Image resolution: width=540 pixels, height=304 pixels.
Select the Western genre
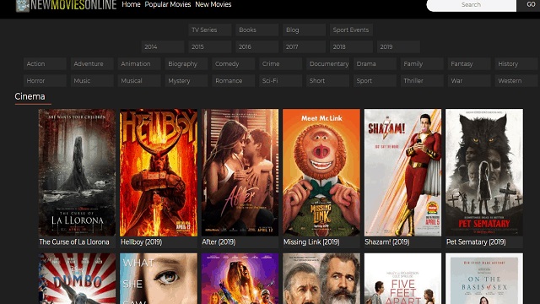coord(516,81)
